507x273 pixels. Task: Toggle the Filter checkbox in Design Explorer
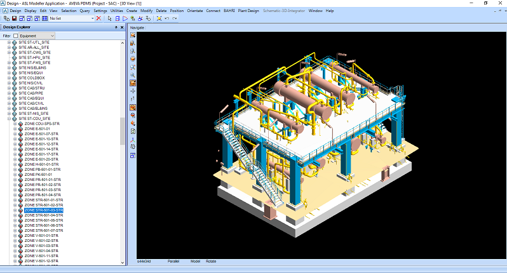[15, 36]
